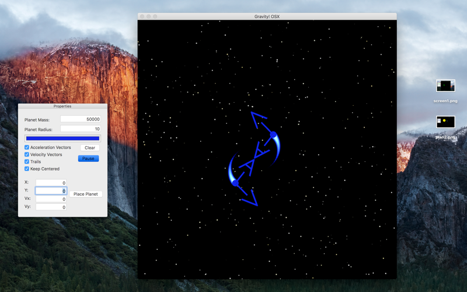
Task: Click the Clear button
Action: (90, 148)
